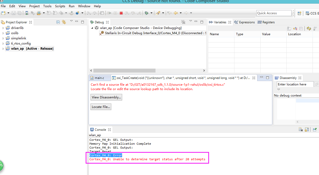Image resolution: width=319 pixels, height=175 pixels.
Task: Expand the driverlib project
Action: coord(3,28)
